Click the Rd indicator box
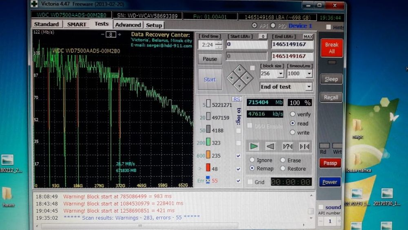Screen dimensions: 408x230 point(324,145)
